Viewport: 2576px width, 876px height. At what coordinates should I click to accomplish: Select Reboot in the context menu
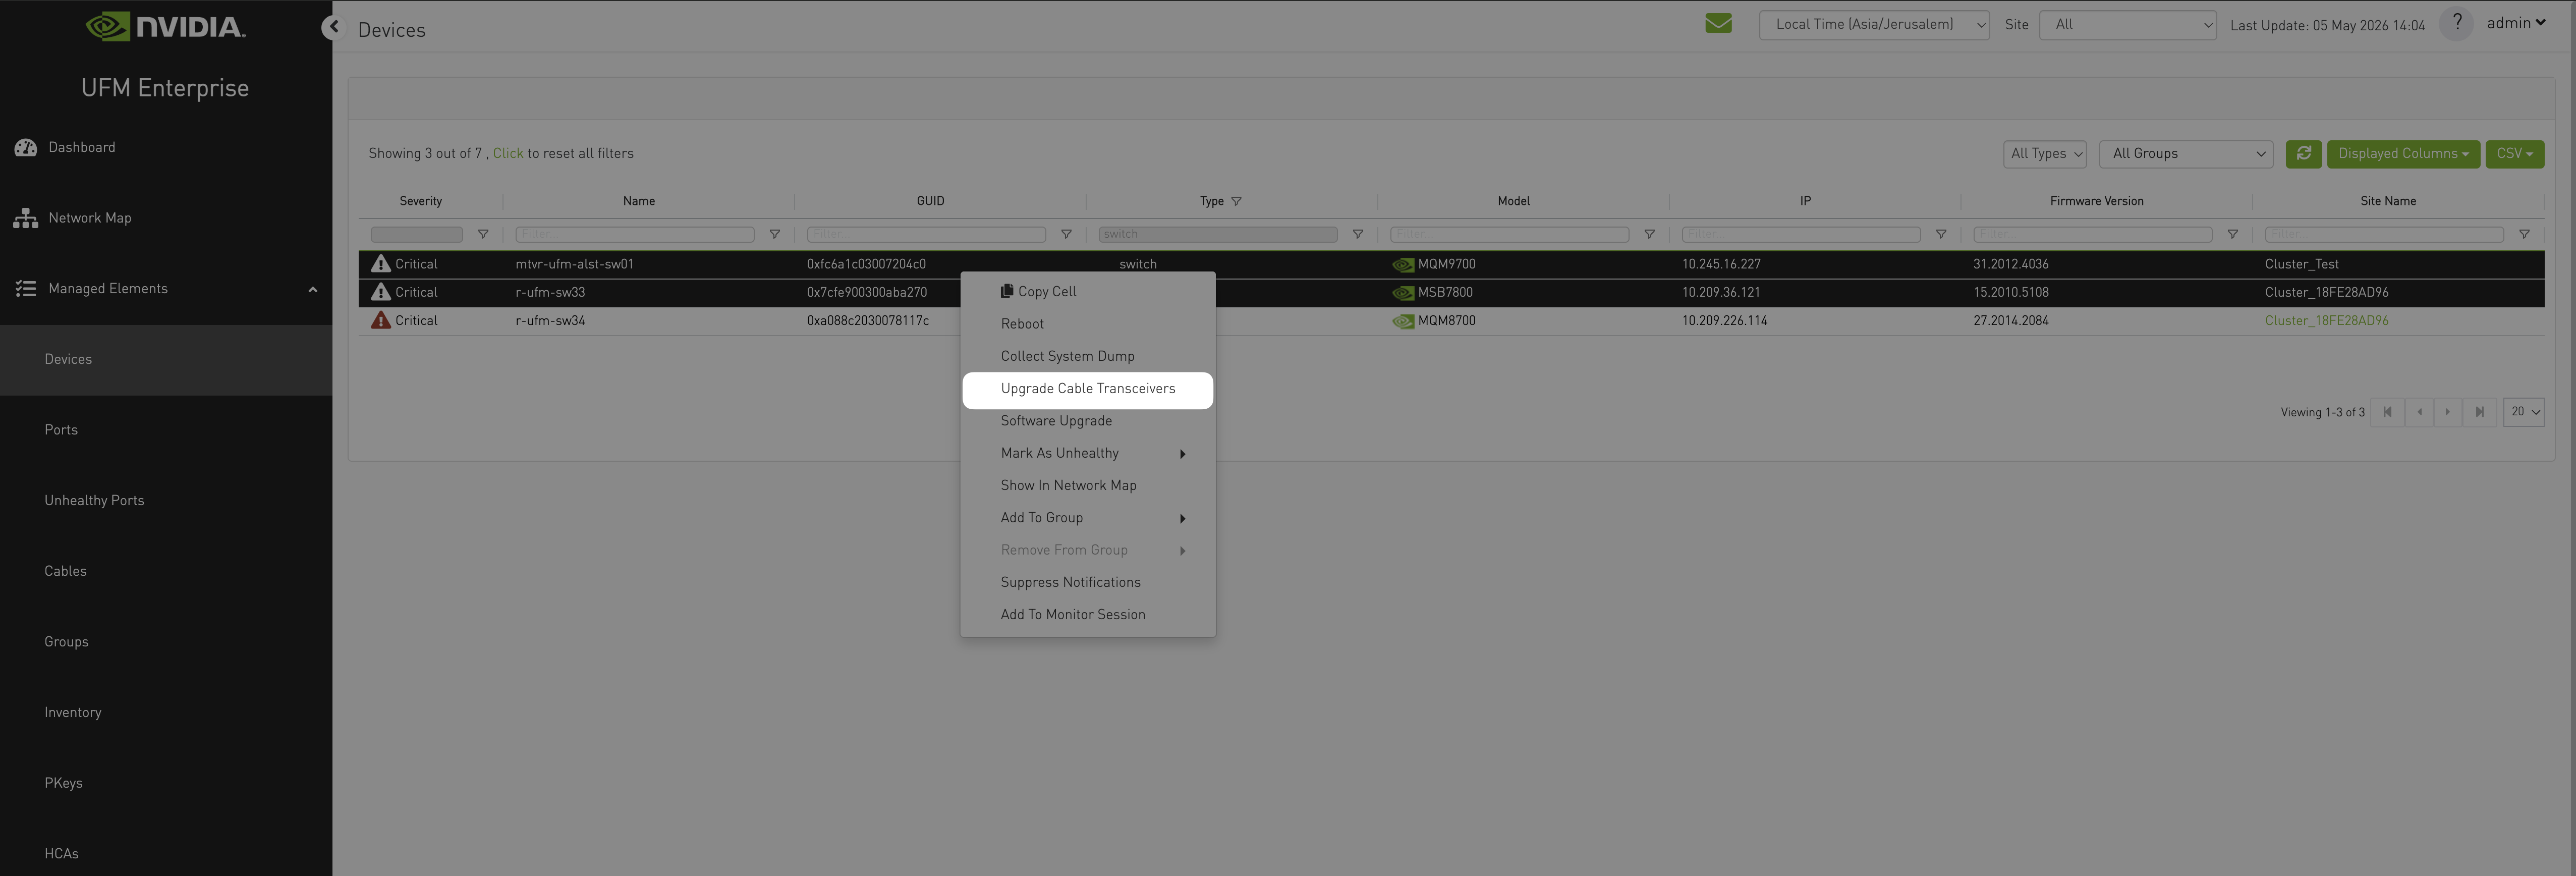pos(1088,324)
